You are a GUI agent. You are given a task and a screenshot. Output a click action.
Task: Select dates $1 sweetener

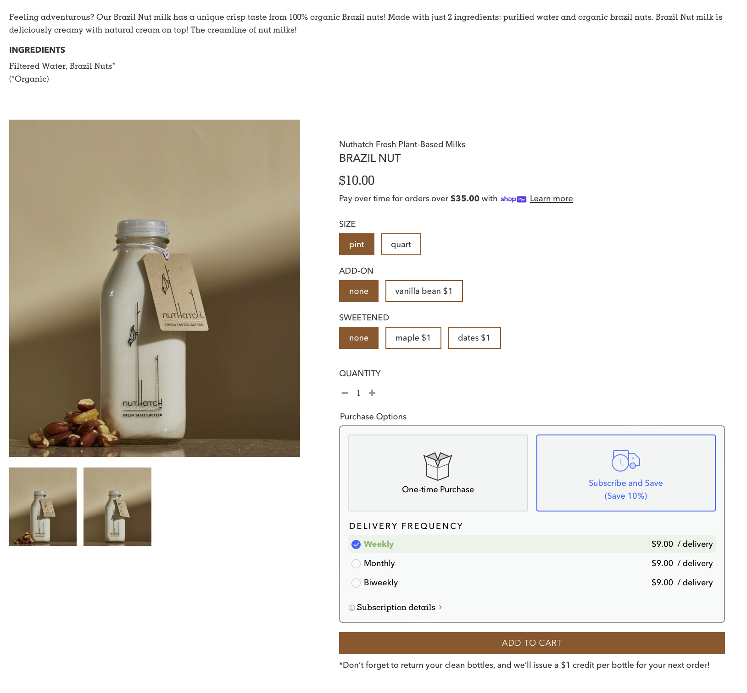(x=474, y=338)
